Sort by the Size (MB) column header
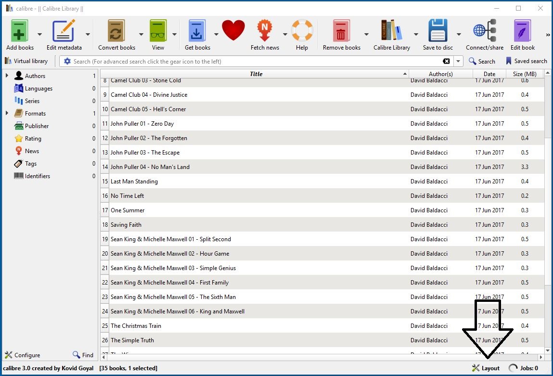This screenshot has width=553, height=376. pos(525,74)
